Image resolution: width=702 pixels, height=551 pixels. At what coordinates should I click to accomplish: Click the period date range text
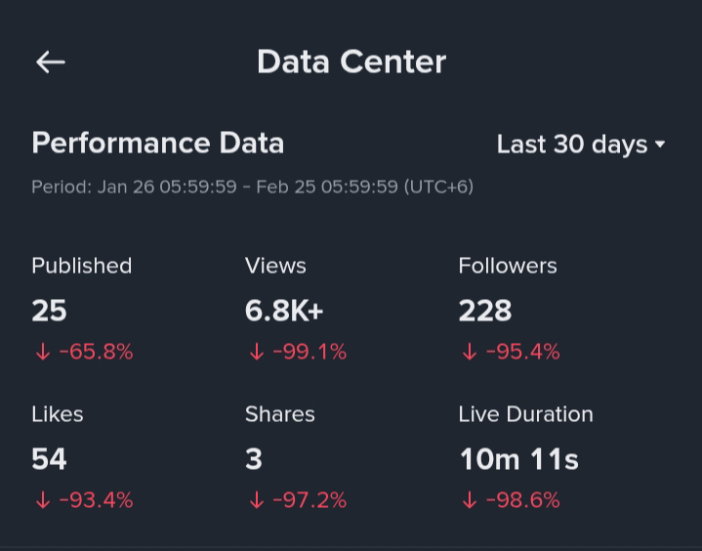(252, 187)
